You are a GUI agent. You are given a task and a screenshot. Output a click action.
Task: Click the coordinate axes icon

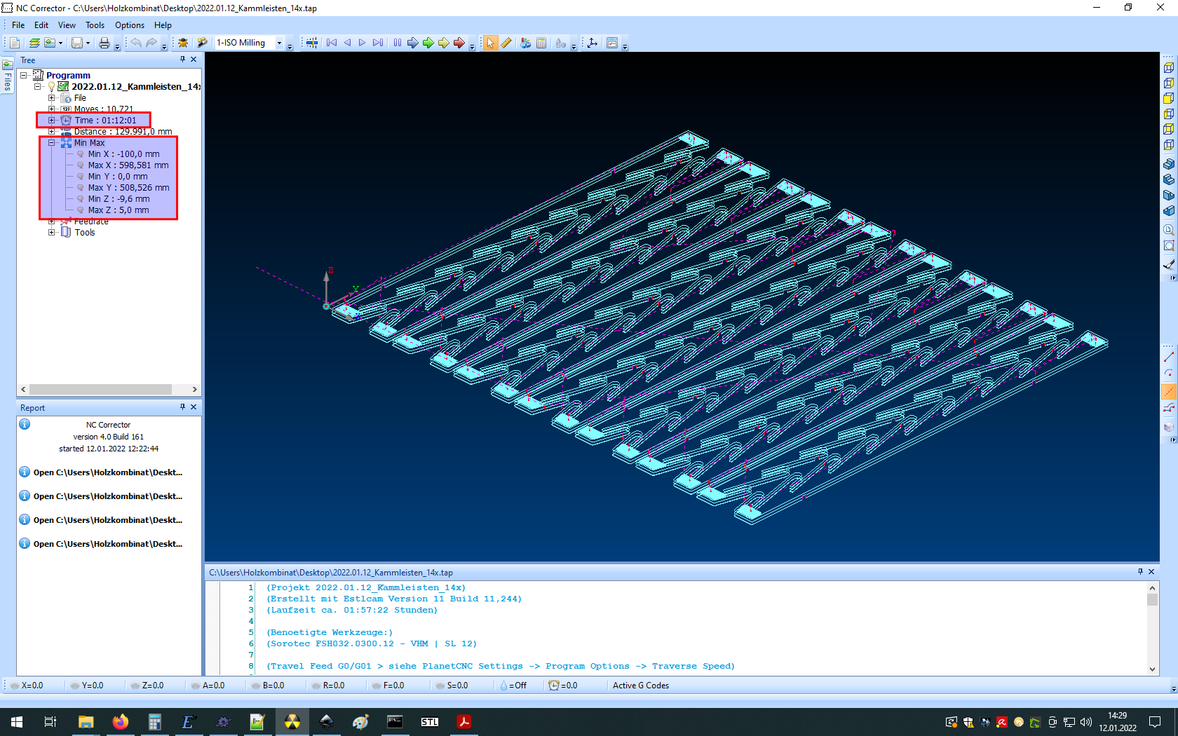tap(593, 43)
